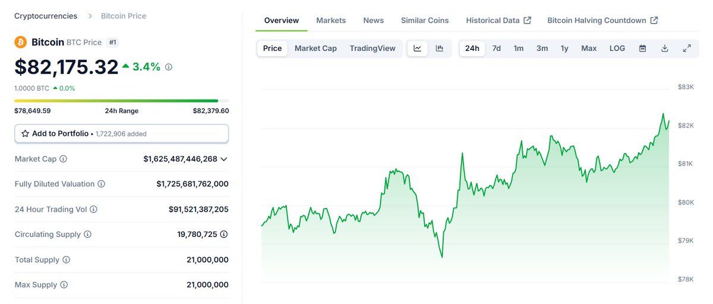
Task: Select the 1m time range
Action: click(519, 49)
